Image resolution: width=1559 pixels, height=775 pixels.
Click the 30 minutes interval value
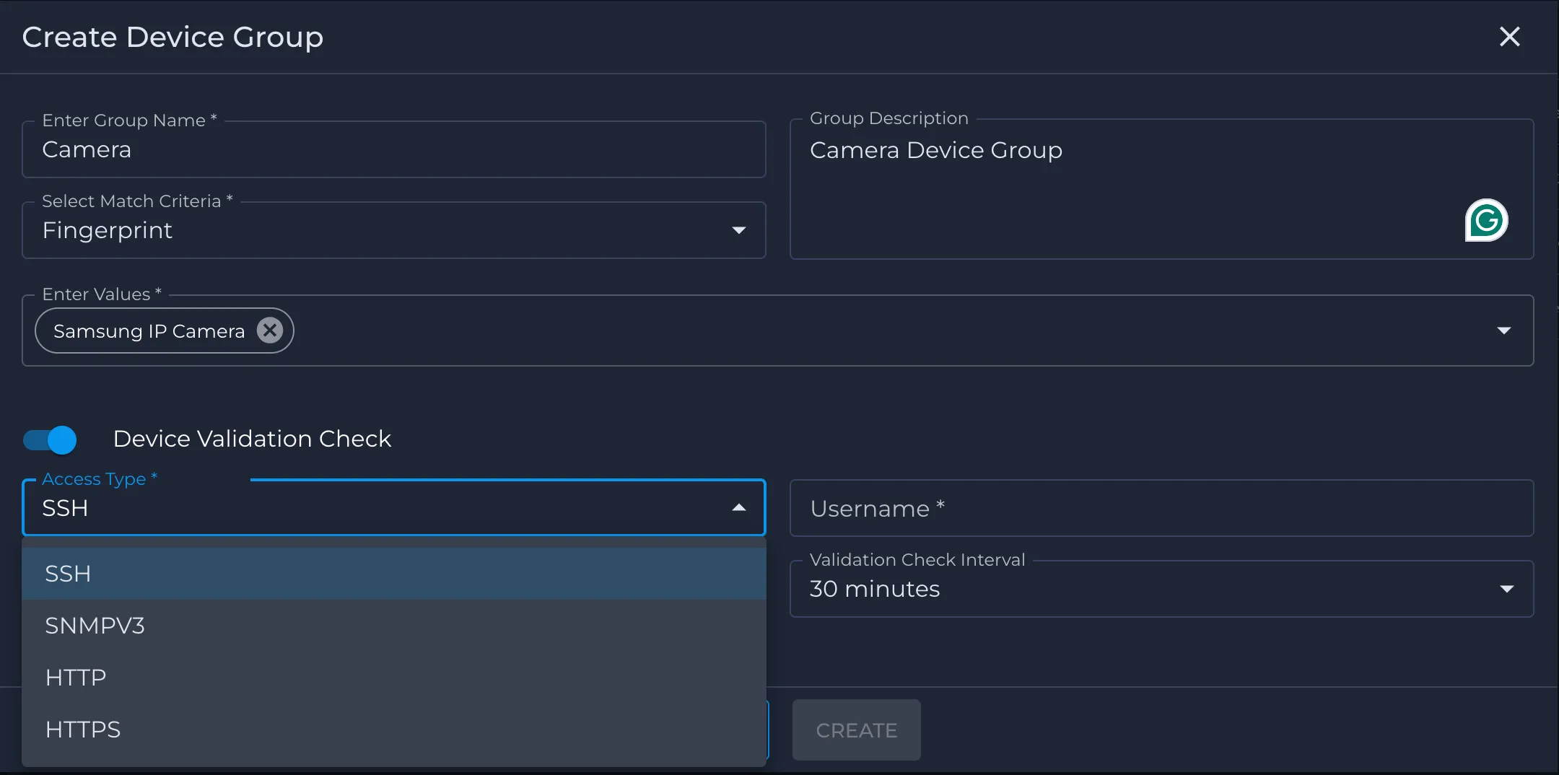875,589
